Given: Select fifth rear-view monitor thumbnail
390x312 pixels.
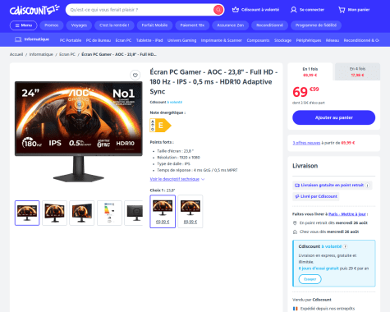Looking at the screenshot, I should pos(134,213).
